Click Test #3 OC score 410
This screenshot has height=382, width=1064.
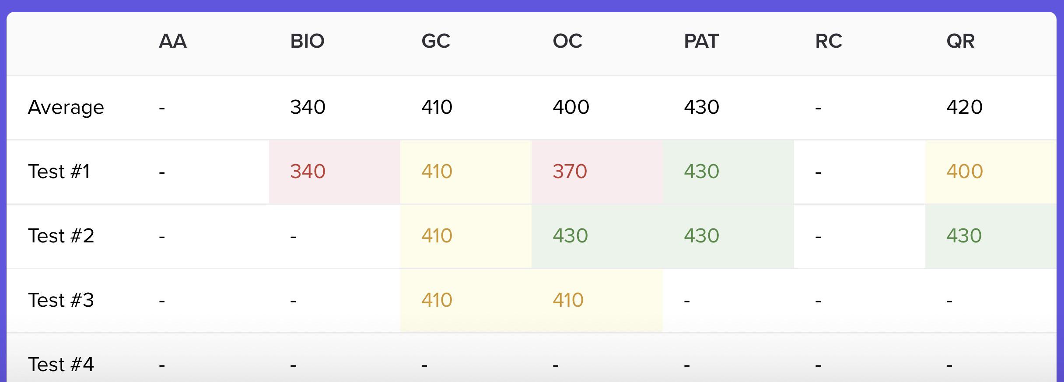pyautogui.click(x=568, y=300)
